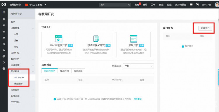Expand the 数据分析 sidebar section
The height and width of the screenshot is (112, 219).
point(33,59)
